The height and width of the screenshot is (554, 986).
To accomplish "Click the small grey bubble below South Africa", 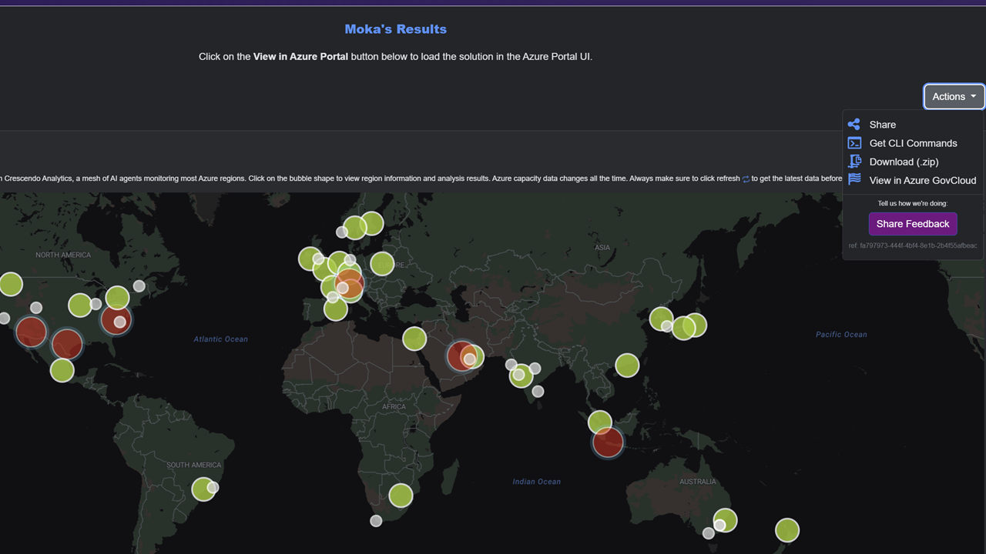I will pos(376,521).
